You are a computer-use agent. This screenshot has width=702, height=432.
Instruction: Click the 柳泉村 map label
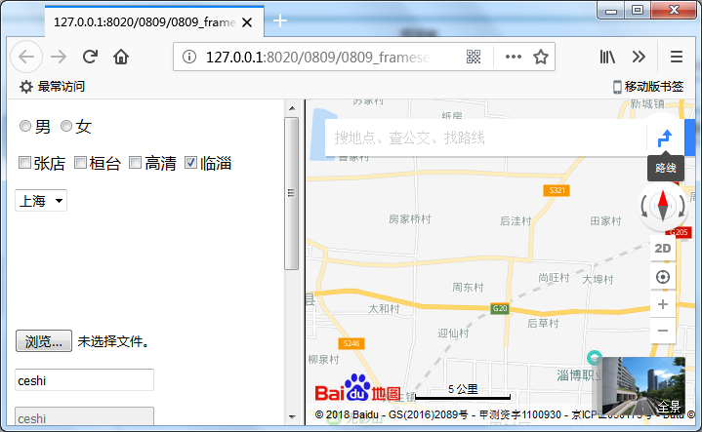[x=324, y=360]
